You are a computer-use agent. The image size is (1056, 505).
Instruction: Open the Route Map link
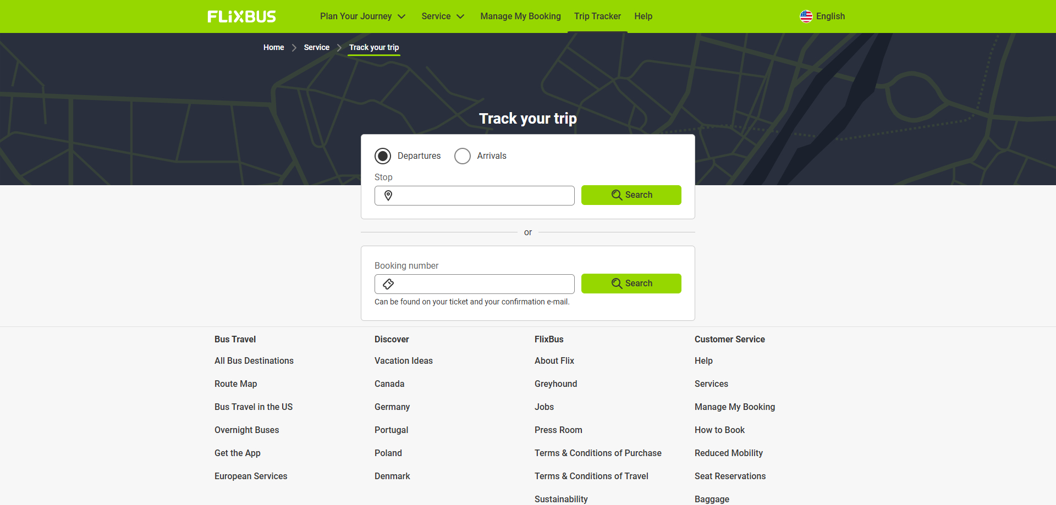(235, 384)
